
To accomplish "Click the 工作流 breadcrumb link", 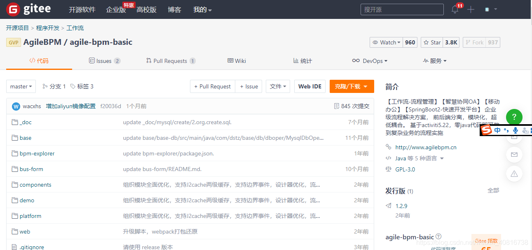I will pyautogui.click(x=75, y=28).
